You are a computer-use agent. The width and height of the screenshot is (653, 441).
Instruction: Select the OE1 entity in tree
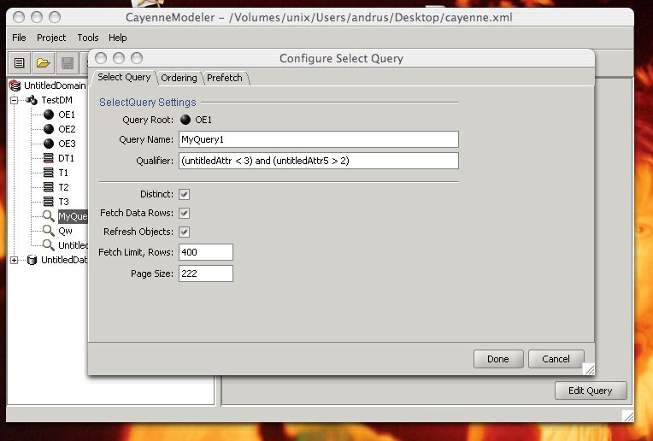click(x=66, y=115)
